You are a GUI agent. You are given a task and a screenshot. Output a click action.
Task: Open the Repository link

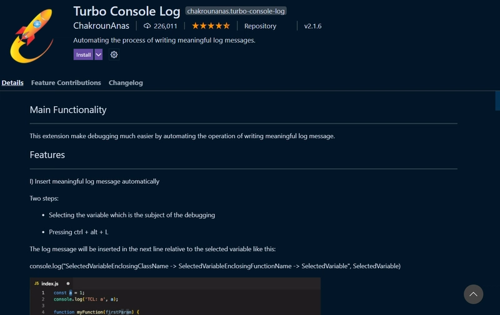point(260,26)
